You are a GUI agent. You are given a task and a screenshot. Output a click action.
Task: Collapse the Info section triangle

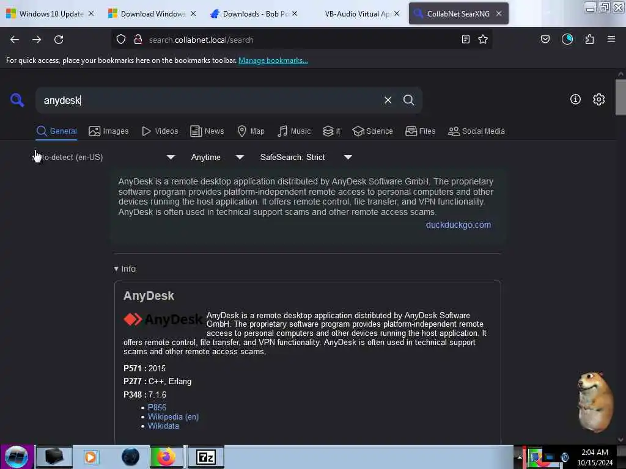[x=116, y=269]
